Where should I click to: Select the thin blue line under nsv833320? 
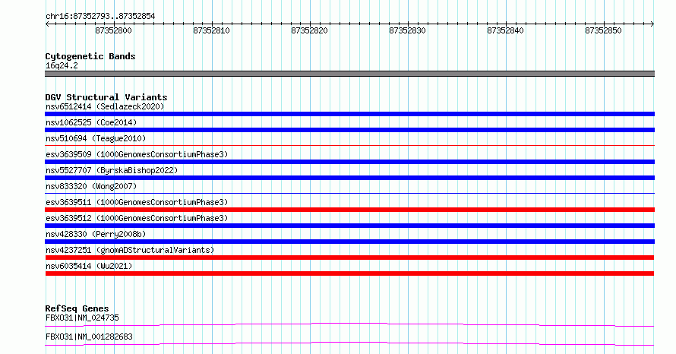349,194
